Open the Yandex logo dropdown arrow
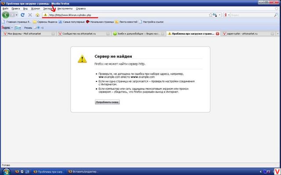This screenshot has height=175, width=281. (12, 28)
